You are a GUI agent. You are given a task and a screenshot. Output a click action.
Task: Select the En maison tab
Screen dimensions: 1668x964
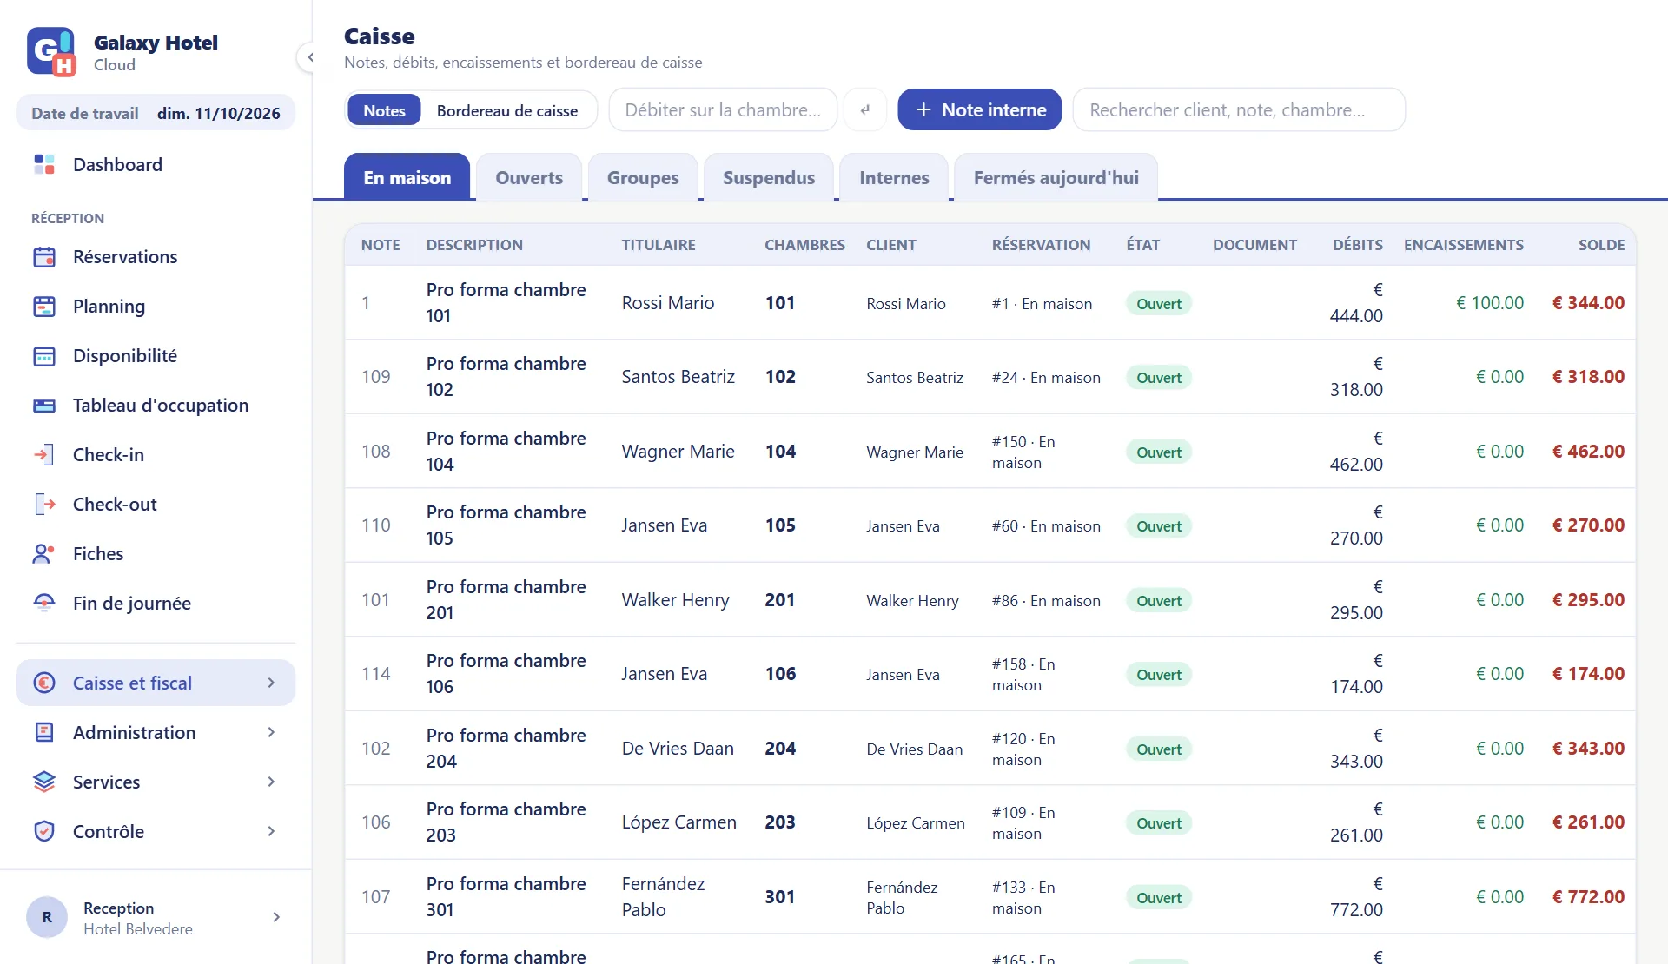click(407, 178)
